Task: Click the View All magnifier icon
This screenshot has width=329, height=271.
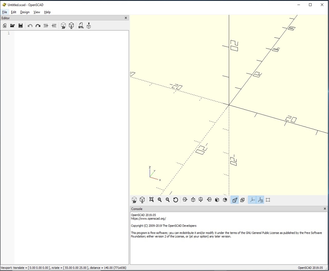Action: coord(151,200)
